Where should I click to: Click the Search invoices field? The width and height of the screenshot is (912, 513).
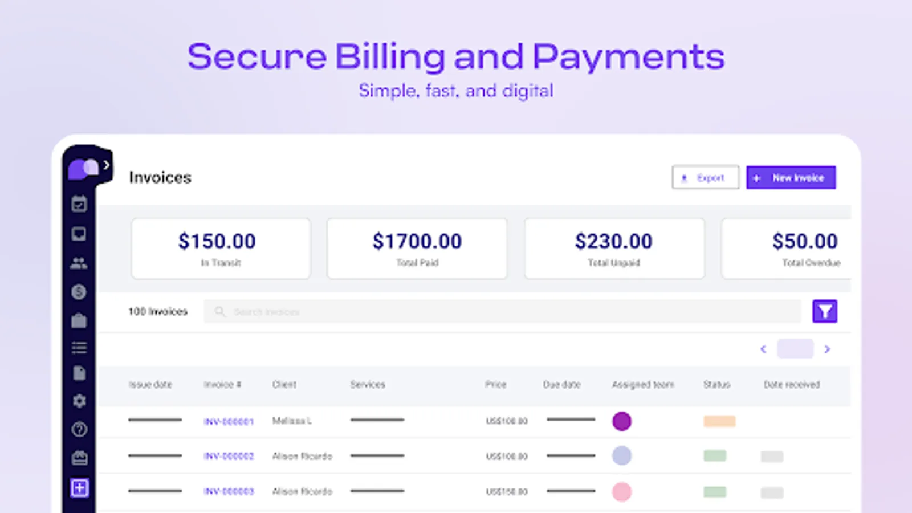pos(502,312)
